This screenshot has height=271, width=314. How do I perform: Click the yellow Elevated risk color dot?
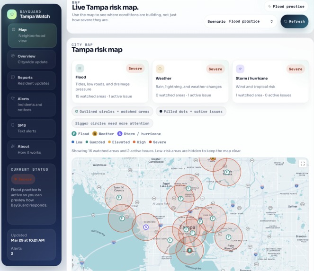pos(109,142)
